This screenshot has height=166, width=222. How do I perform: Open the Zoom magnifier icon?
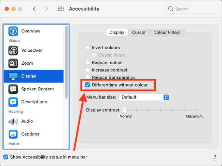click(x=13, y=63)
